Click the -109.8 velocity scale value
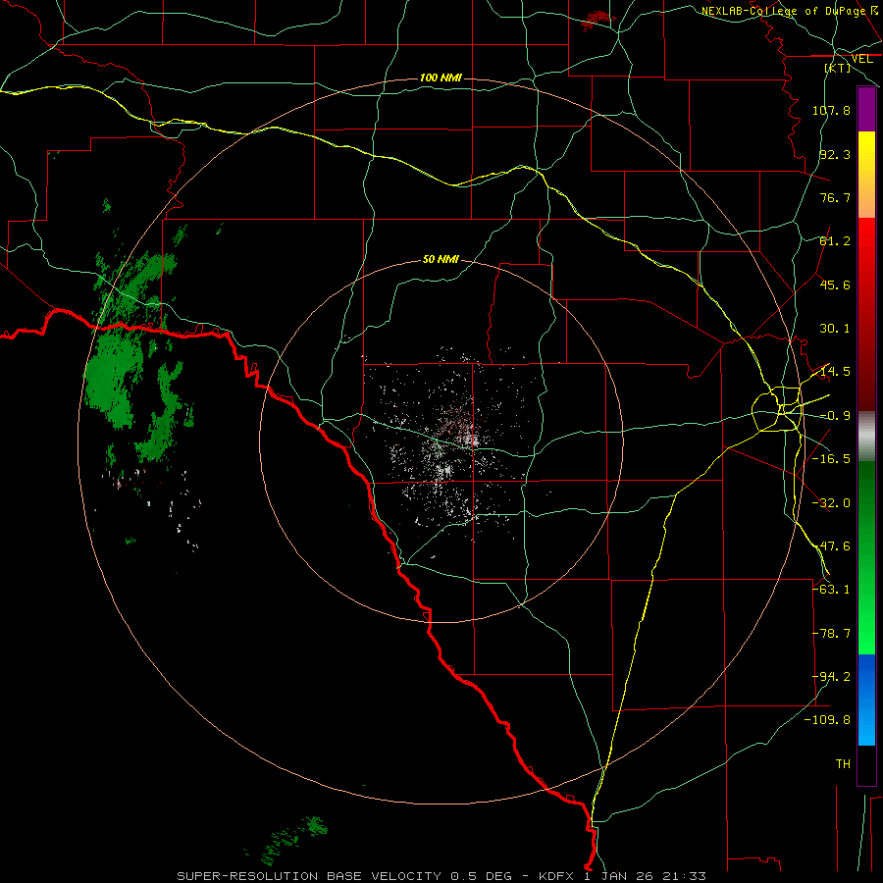883x883 pixels. [x=827, y=720]
